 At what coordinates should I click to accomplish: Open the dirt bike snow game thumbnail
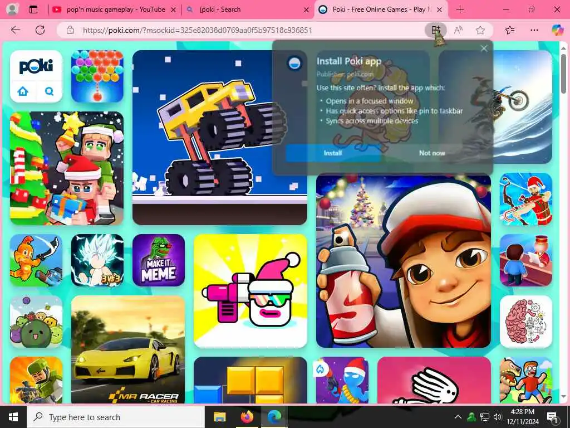522,107
